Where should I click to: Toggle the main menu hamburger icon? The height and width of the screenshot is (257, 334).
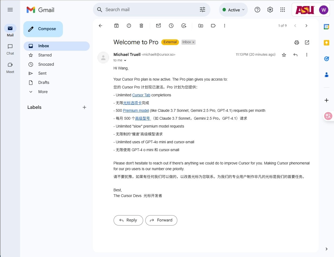10,10
